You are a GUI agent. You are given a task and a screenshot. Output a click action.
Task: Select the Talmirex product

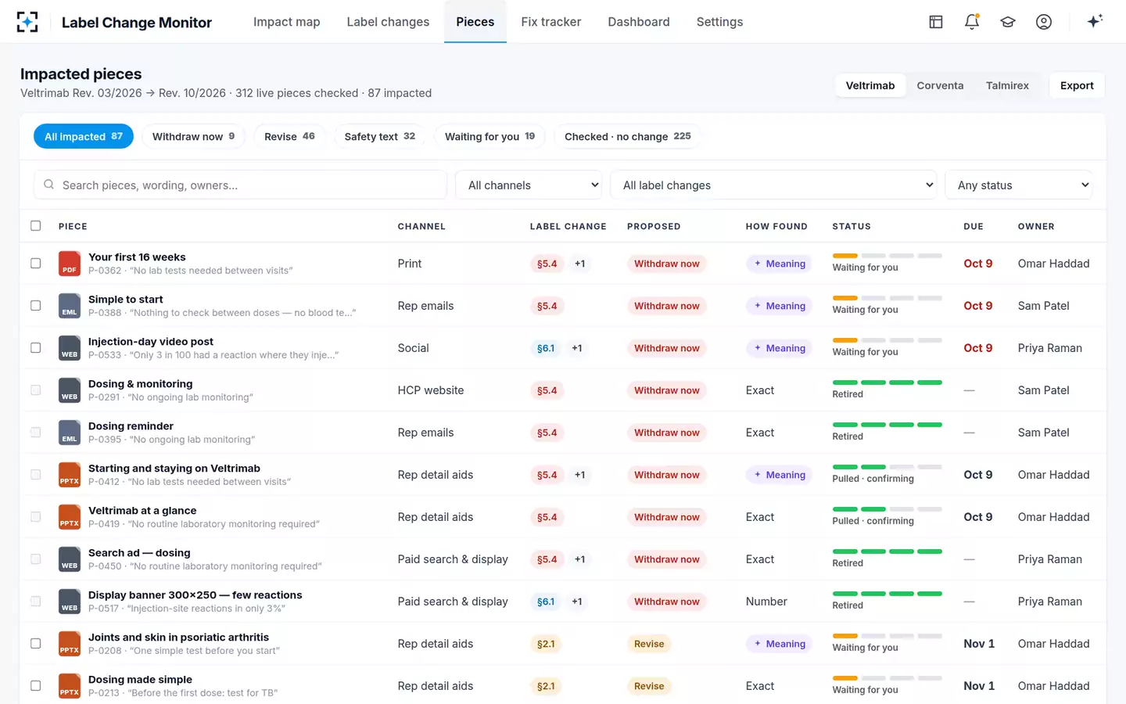pos(1007,86)
